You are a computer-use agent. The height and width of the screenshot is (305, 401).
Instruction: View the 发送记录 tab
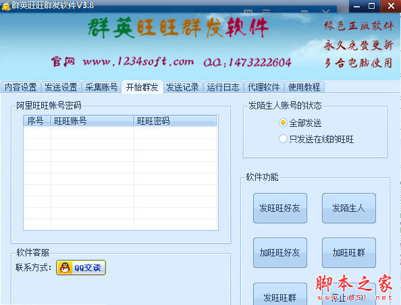click(x=182, y=87)
